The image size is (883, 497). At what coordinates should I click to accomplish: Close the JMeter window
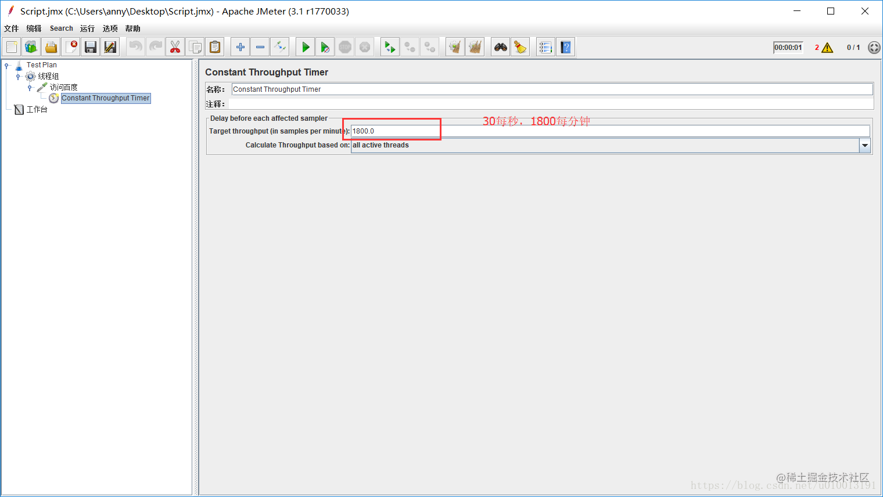click(x=865, y=11)
